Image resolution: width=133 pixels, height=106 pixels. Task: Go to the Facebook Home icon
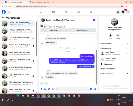[41, 12]
